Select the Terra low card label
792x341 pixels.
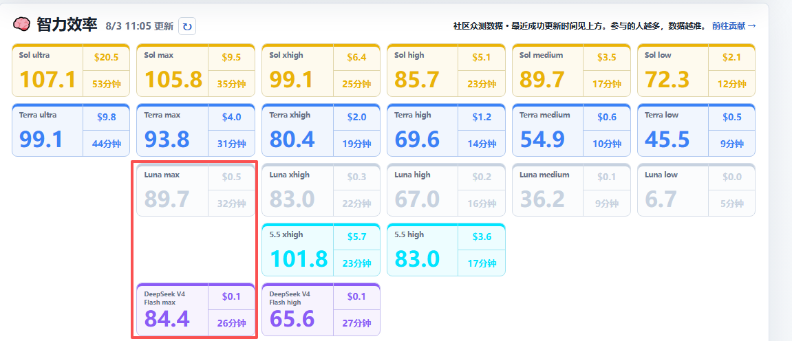[x=662, y=115]
